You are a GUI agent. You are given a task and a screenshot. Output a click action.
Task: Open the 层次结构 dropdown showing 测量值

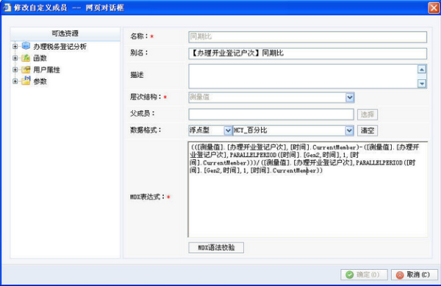click(350, 98)
